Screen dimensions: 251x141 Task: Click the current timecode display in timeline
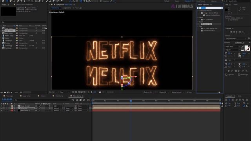tap(7, 99)
